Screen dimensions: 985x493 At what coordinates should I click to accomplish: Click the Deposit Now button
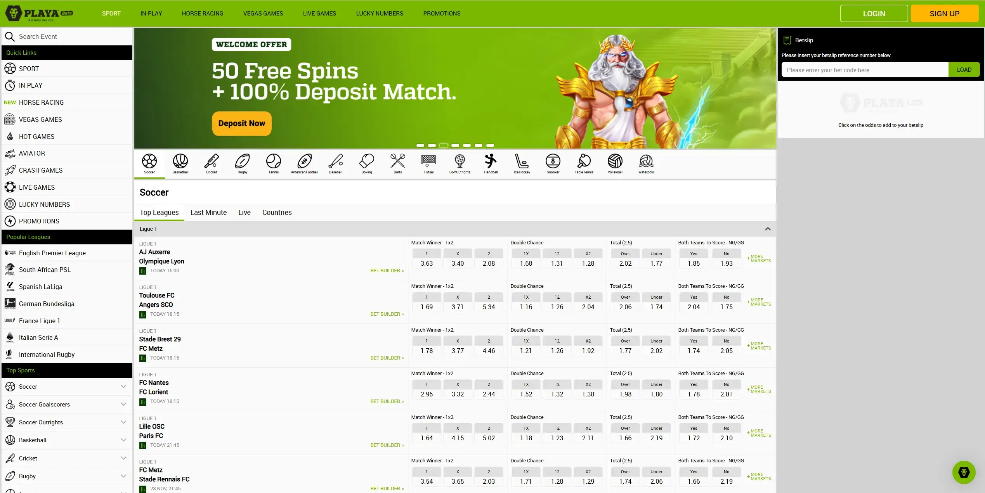click(241, 123)
